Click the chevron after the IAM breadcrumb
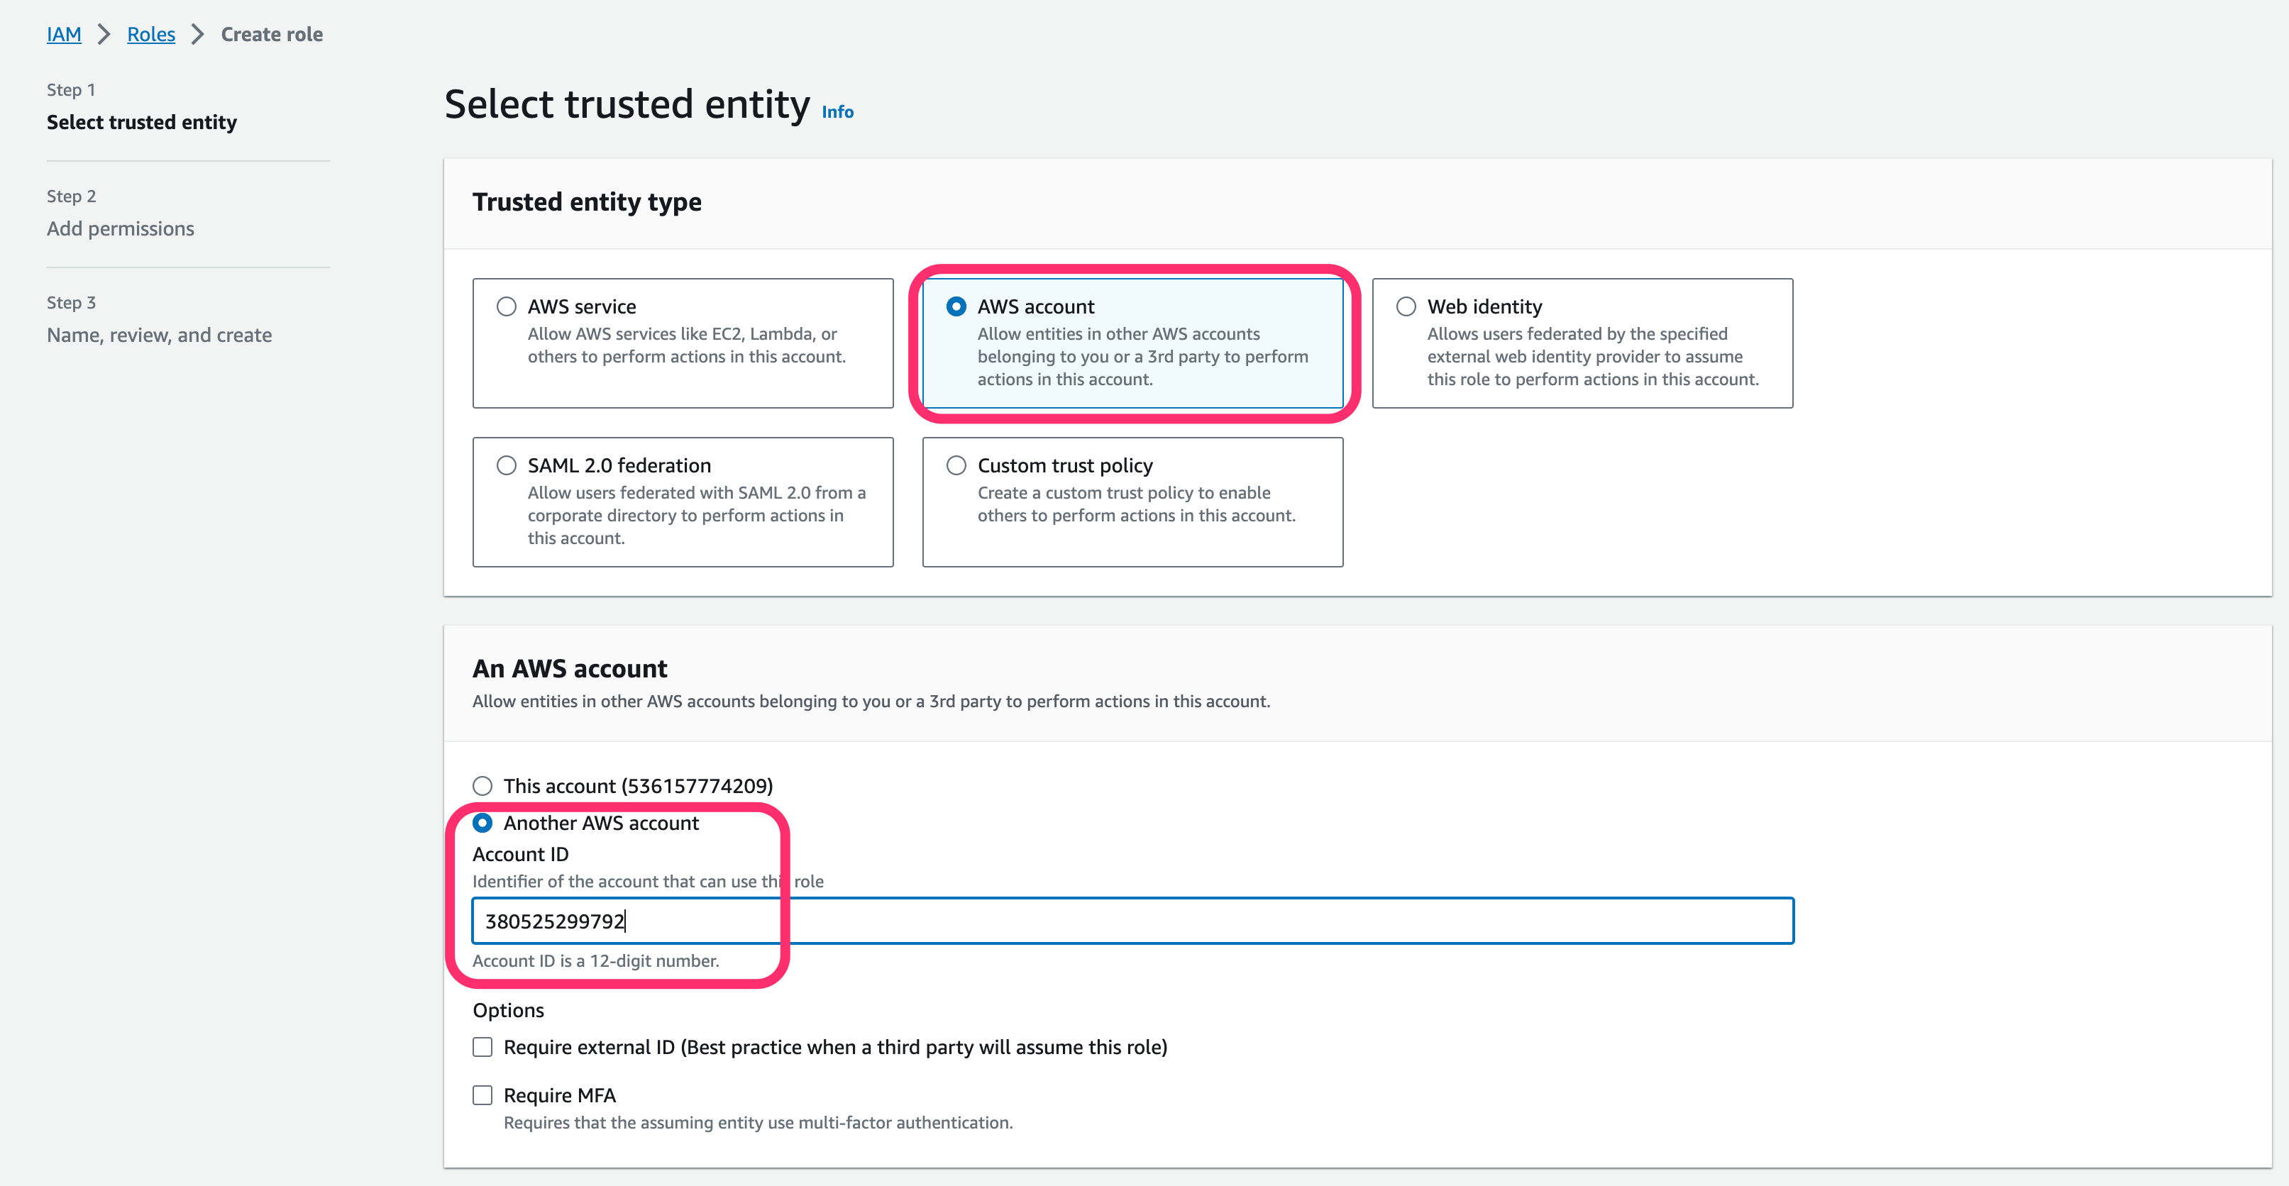The image size is (2289, 1186). 104,35
